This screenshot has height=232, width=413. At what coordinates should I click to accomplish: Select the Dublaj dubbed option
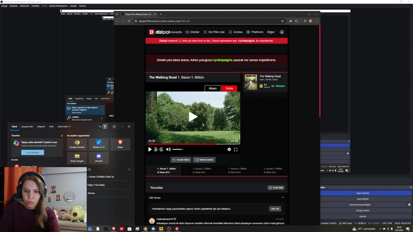point(229,88)
